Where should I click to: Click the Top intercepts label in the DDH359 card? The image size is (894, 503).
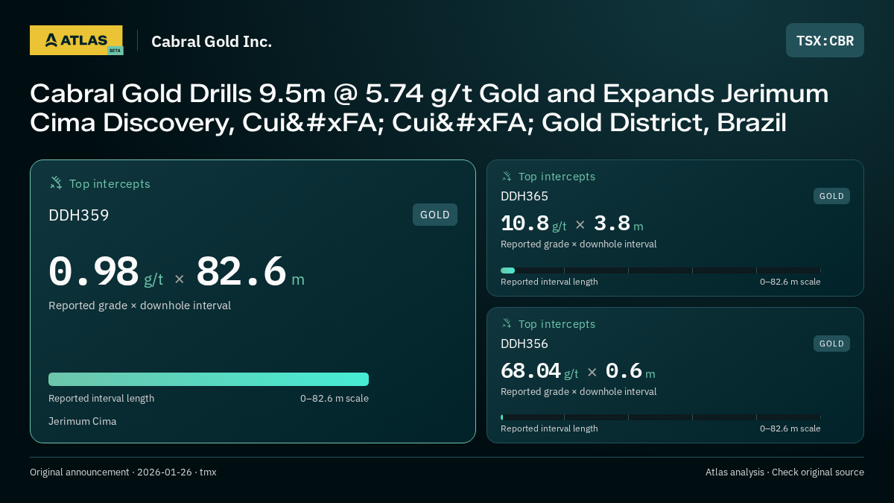click(x=110, y=183)
